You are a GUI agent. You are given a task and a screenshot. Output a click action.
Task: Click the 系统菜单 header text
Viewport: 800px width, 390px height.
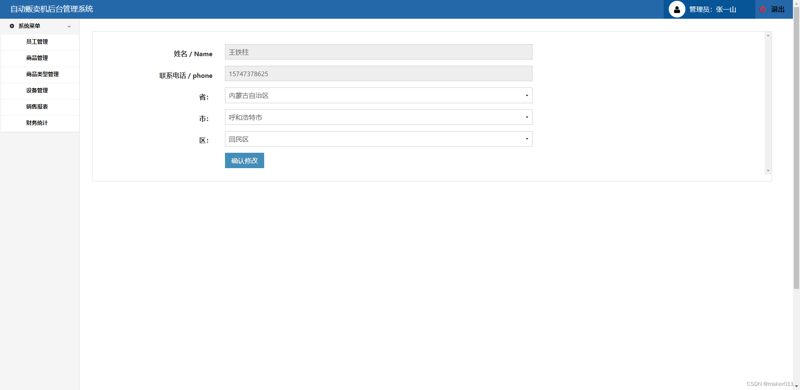pyautogui.click(x=29, y=26)
